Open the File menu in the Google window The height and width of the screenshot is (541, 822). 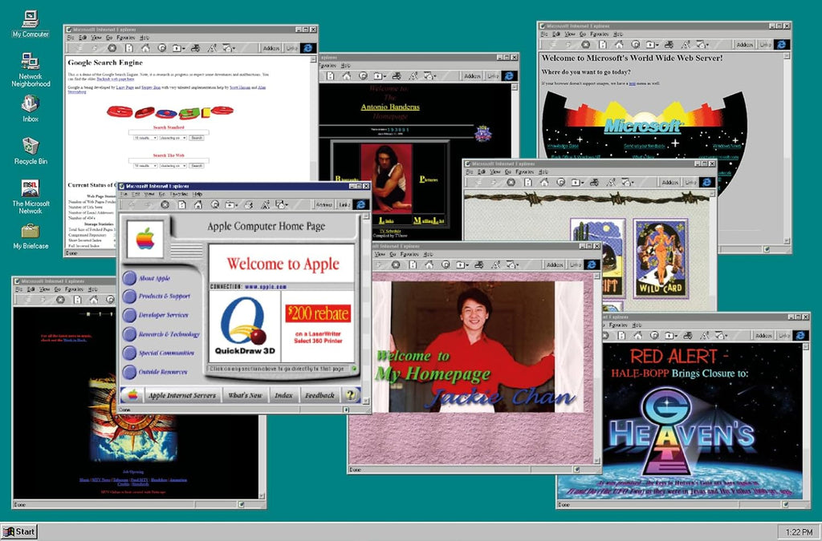click(x=71, y=38)
